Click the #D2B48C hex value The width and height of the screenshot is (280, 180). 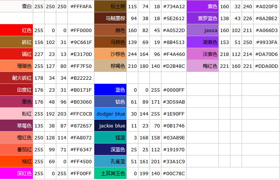[x=174, y=66]
